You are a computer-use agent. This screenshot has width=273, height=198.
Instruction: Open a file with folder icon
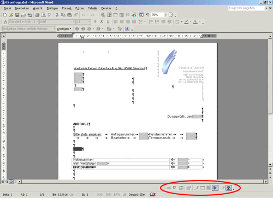pyautogui.click(x=11, y=15)
